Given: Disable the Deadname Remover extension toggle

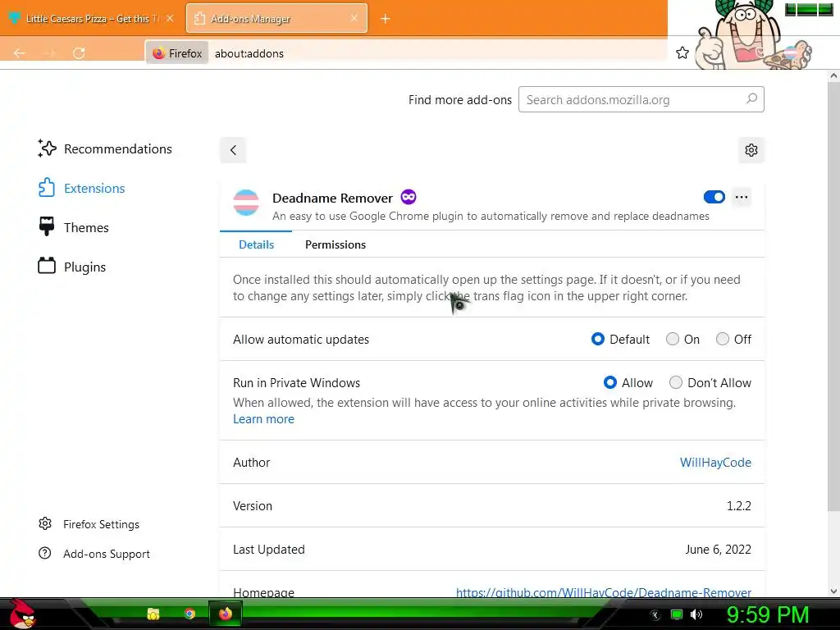Looking at the screenshot, I should pos(714,197).
